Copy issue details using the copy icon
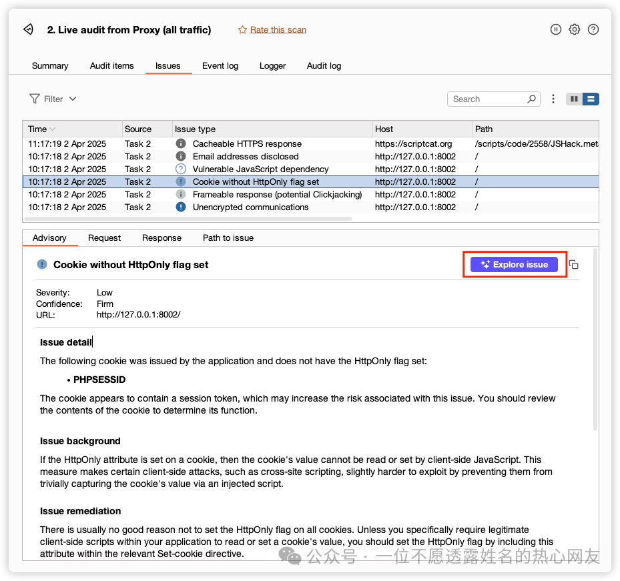Viewport: 620px width, 581px height. [x=573, y=265]
